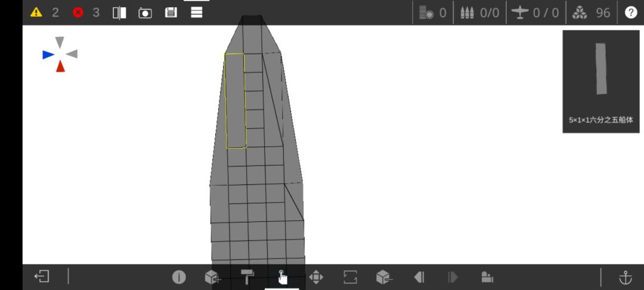
Task: Click the aircraft count 0 / 0
Action: (546, 13)
